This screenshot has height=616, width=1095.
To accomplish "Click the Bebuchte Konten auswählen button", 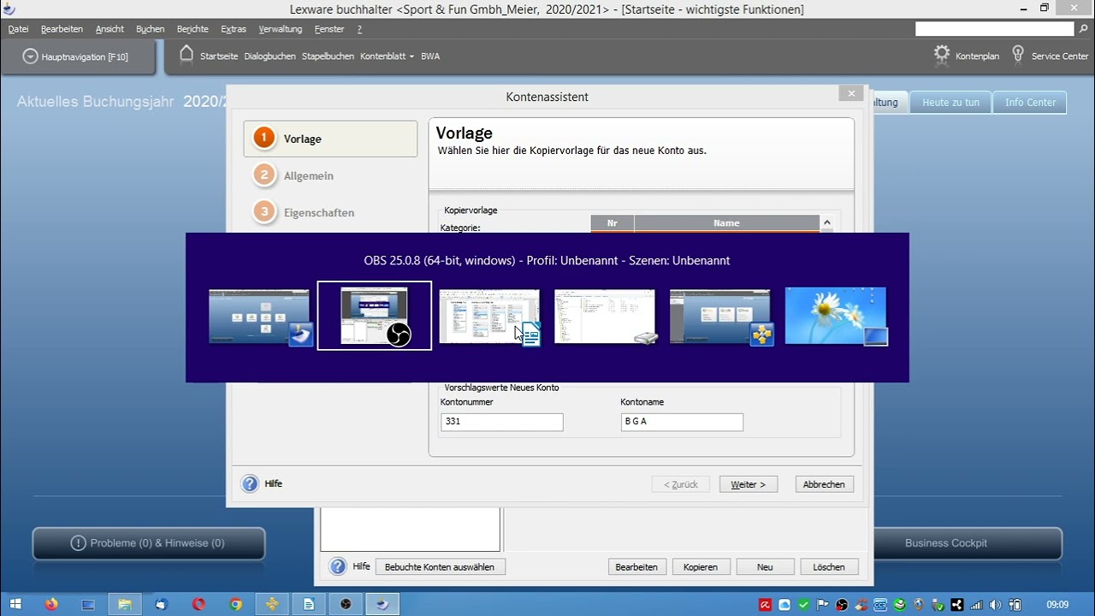I will [440, 566].
